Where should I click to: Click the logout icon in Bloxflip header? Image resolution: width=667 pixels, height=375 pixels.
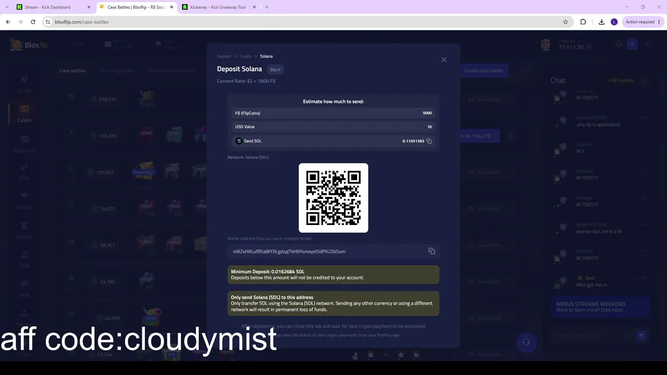coord(648,44)
